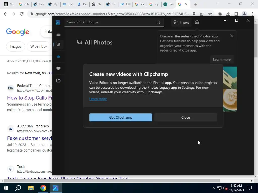Close the active Google tab

point(186,4)
